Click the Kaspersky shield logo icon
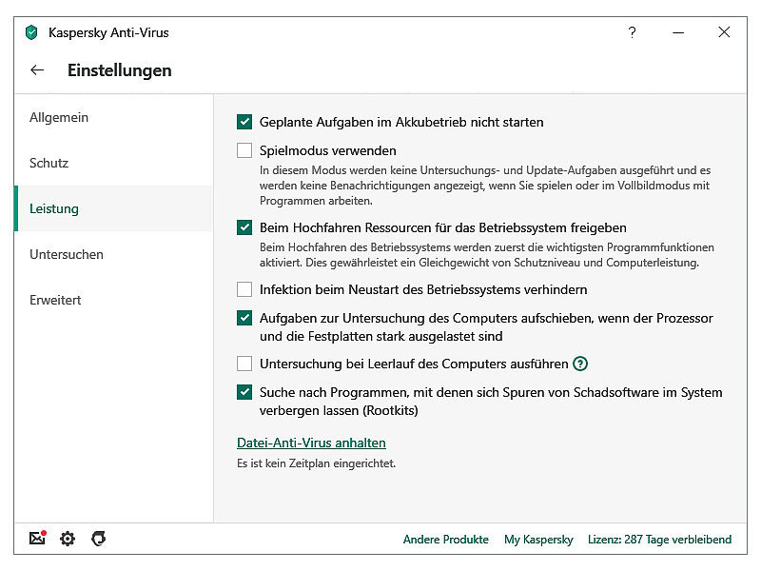This screenshot has height=571, width=761. pos(31,32)
